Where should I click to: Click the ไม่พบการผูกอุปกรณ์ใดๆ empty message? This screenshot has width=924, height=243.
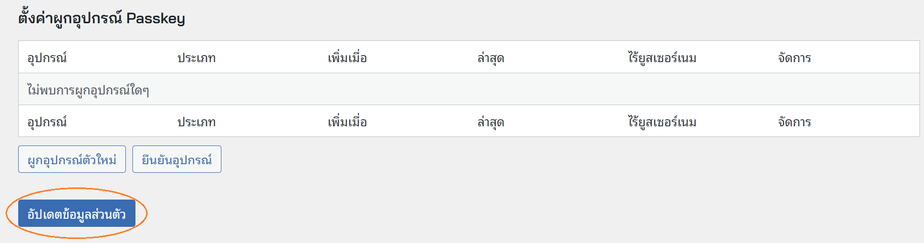point(88,90)
